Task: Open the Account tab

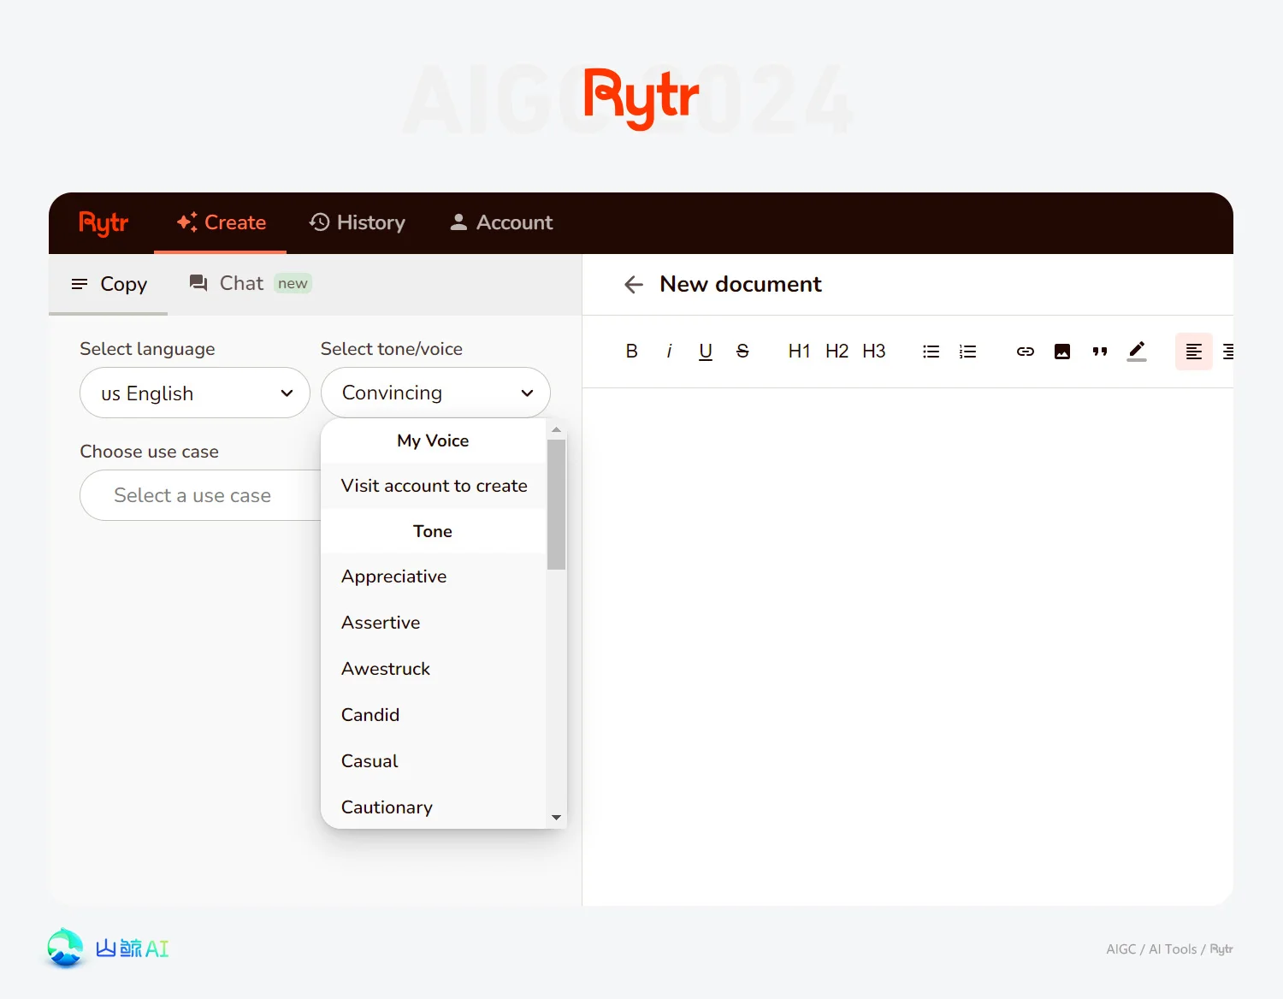Action: tap(501, 222)
